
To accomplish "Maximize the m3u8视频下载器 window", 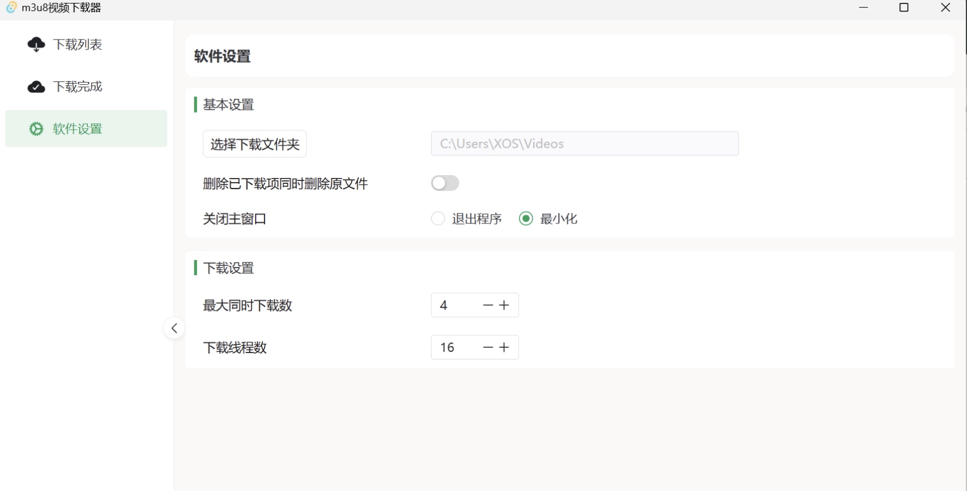I will click(x=904, y=8).
